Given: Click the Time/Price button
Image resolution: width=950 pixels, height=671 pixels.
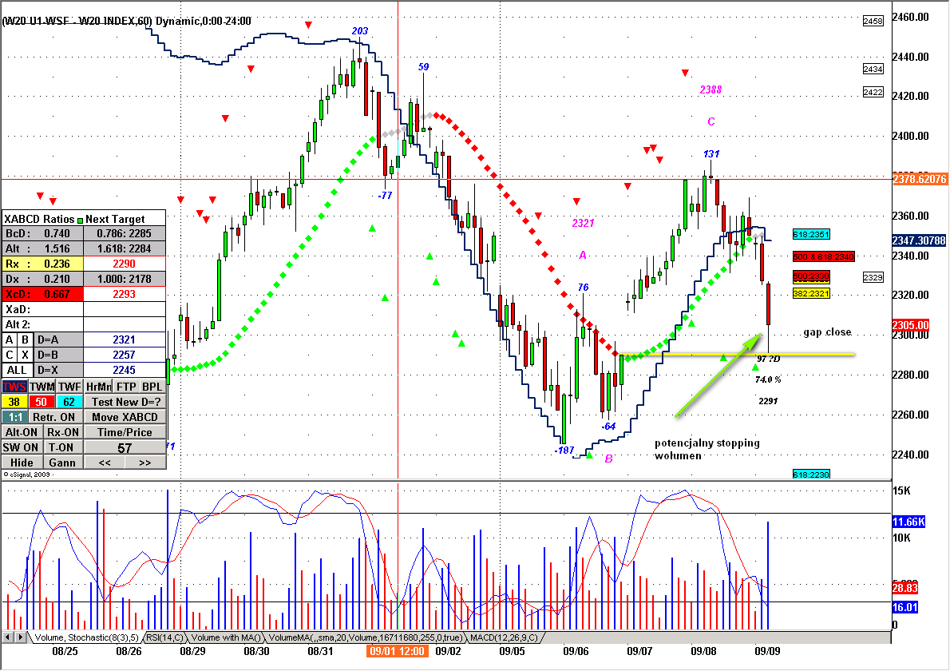Looking at the screenshot, I should point(125,431).
